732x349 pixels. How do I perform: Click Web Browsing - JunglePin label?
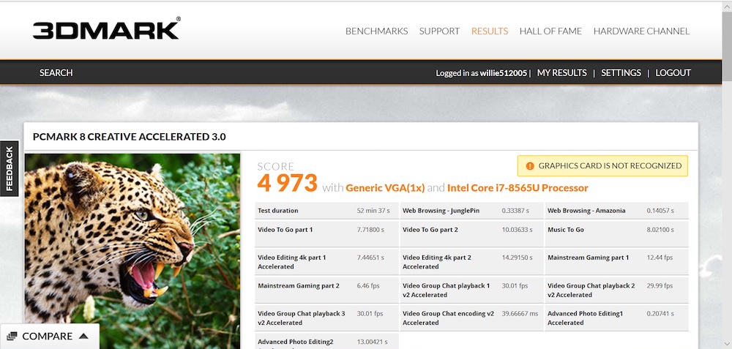(x=441, y=211)
